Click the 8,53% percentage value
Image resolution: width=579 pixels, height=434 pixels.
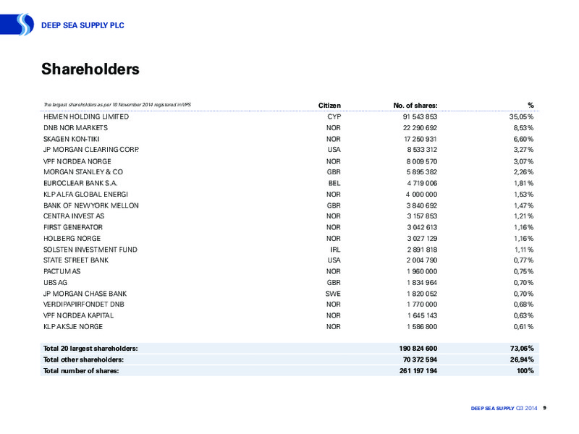click(523, 128)
